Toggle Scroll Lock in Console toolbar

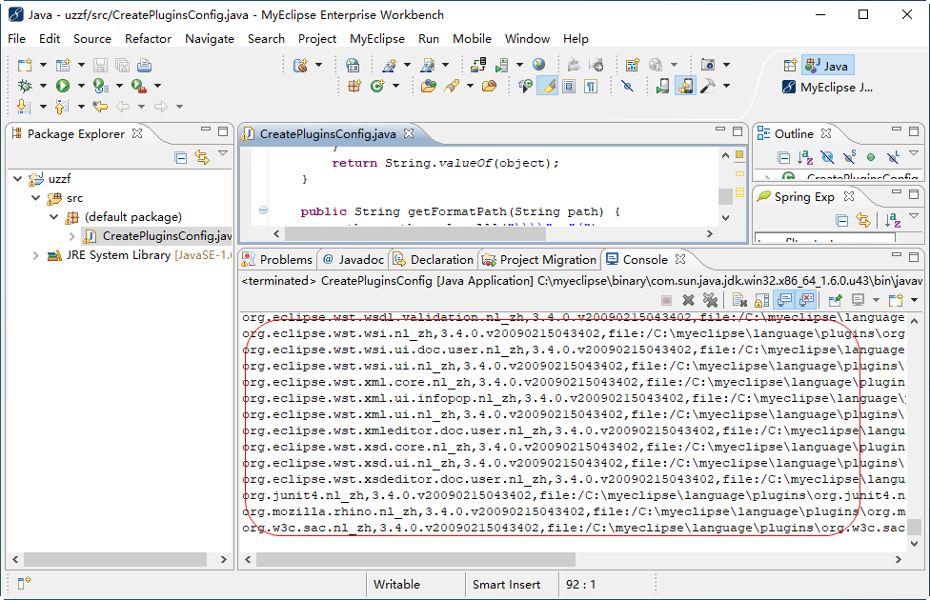coord(761,300)
